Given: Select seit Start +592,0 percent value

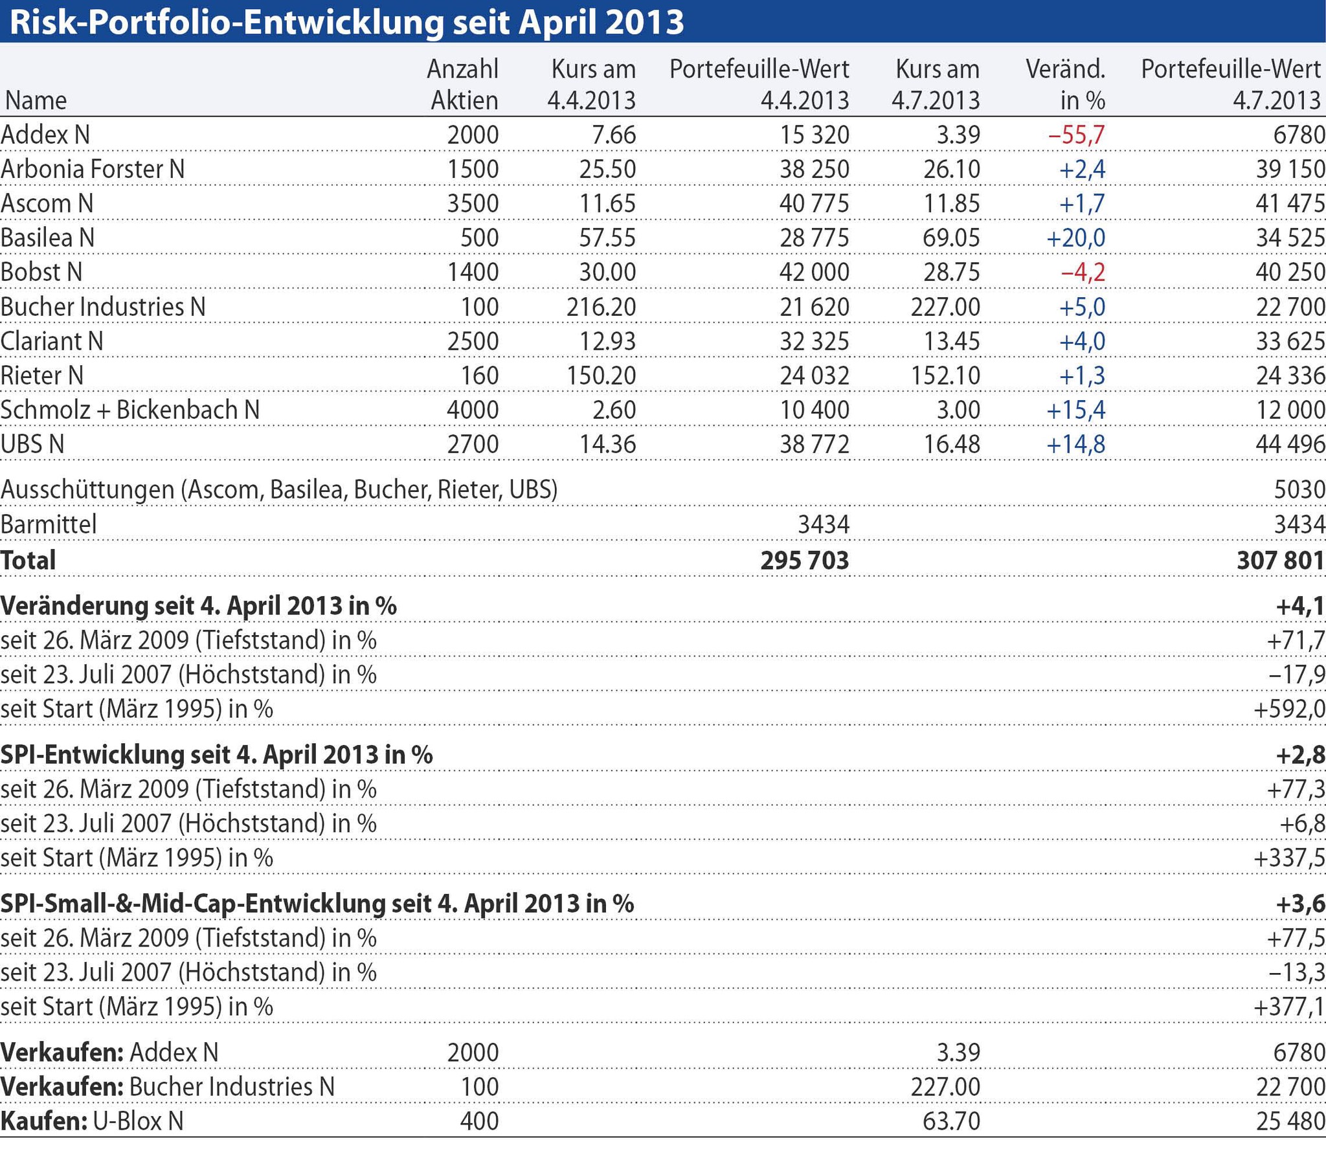Looking at the screenshot, I should pos(1289,709).
